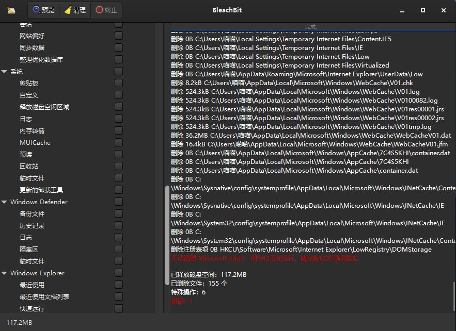Select the 最近使用文档列表 entry label
Screen dimensions: 456x331
click(44, 297)
